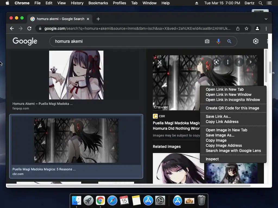Open a new tab with plus button
Screen dimensions: 278x208
pos(98,19)
